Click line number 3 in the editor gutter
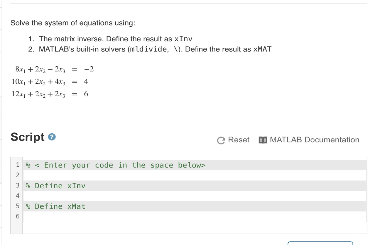 [17, 185]
